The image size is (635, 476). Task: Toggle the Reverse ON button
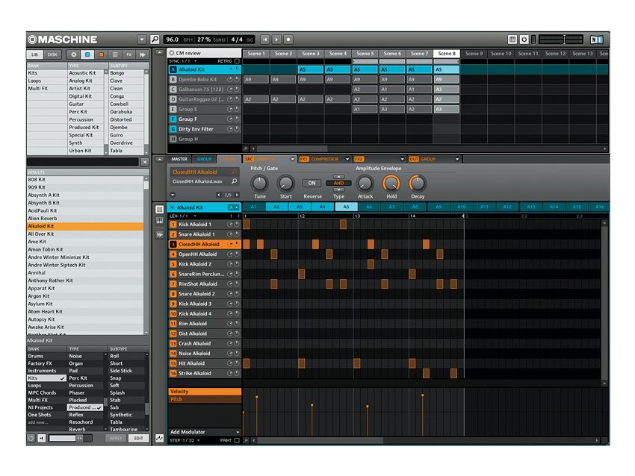coord(312,184)
